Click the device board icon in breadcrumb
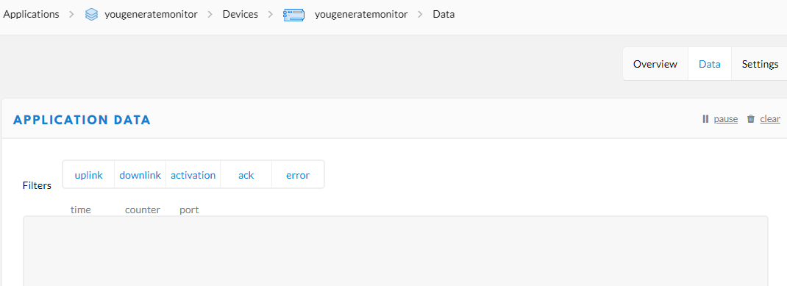This screenshot has width=787, height=286. point(293,15)
